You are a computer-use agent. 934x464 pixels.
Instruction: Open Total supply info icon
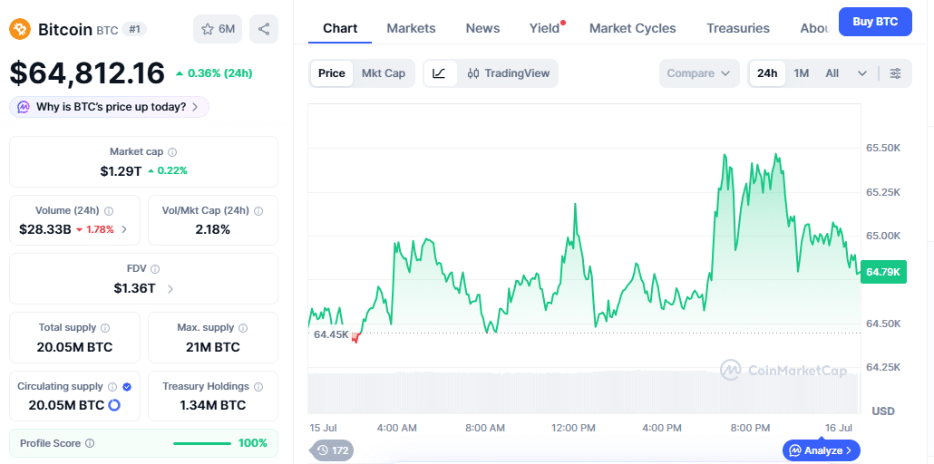105,327
